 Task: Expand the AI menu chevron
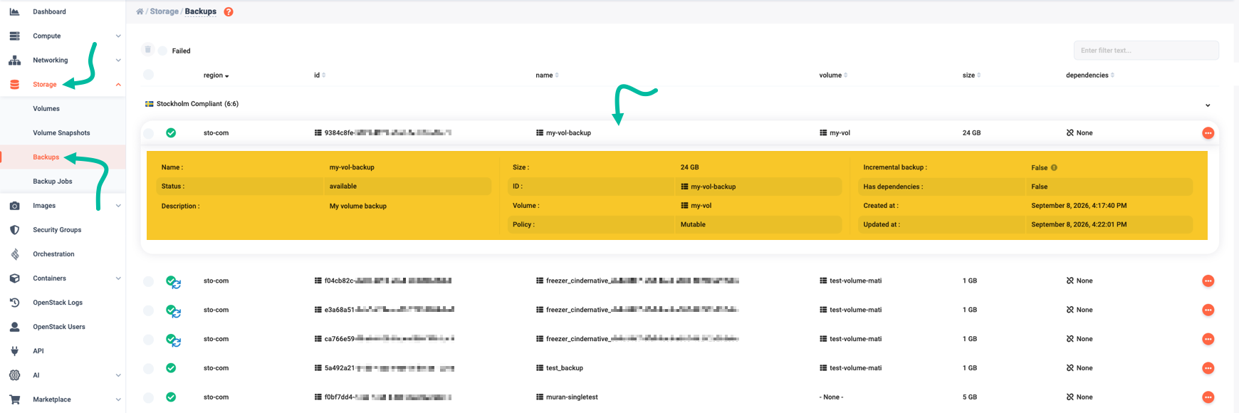click(118, 375)
